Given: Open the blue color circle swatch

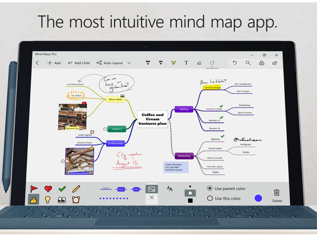Looking at the screenshot, I should click(258, 198).
